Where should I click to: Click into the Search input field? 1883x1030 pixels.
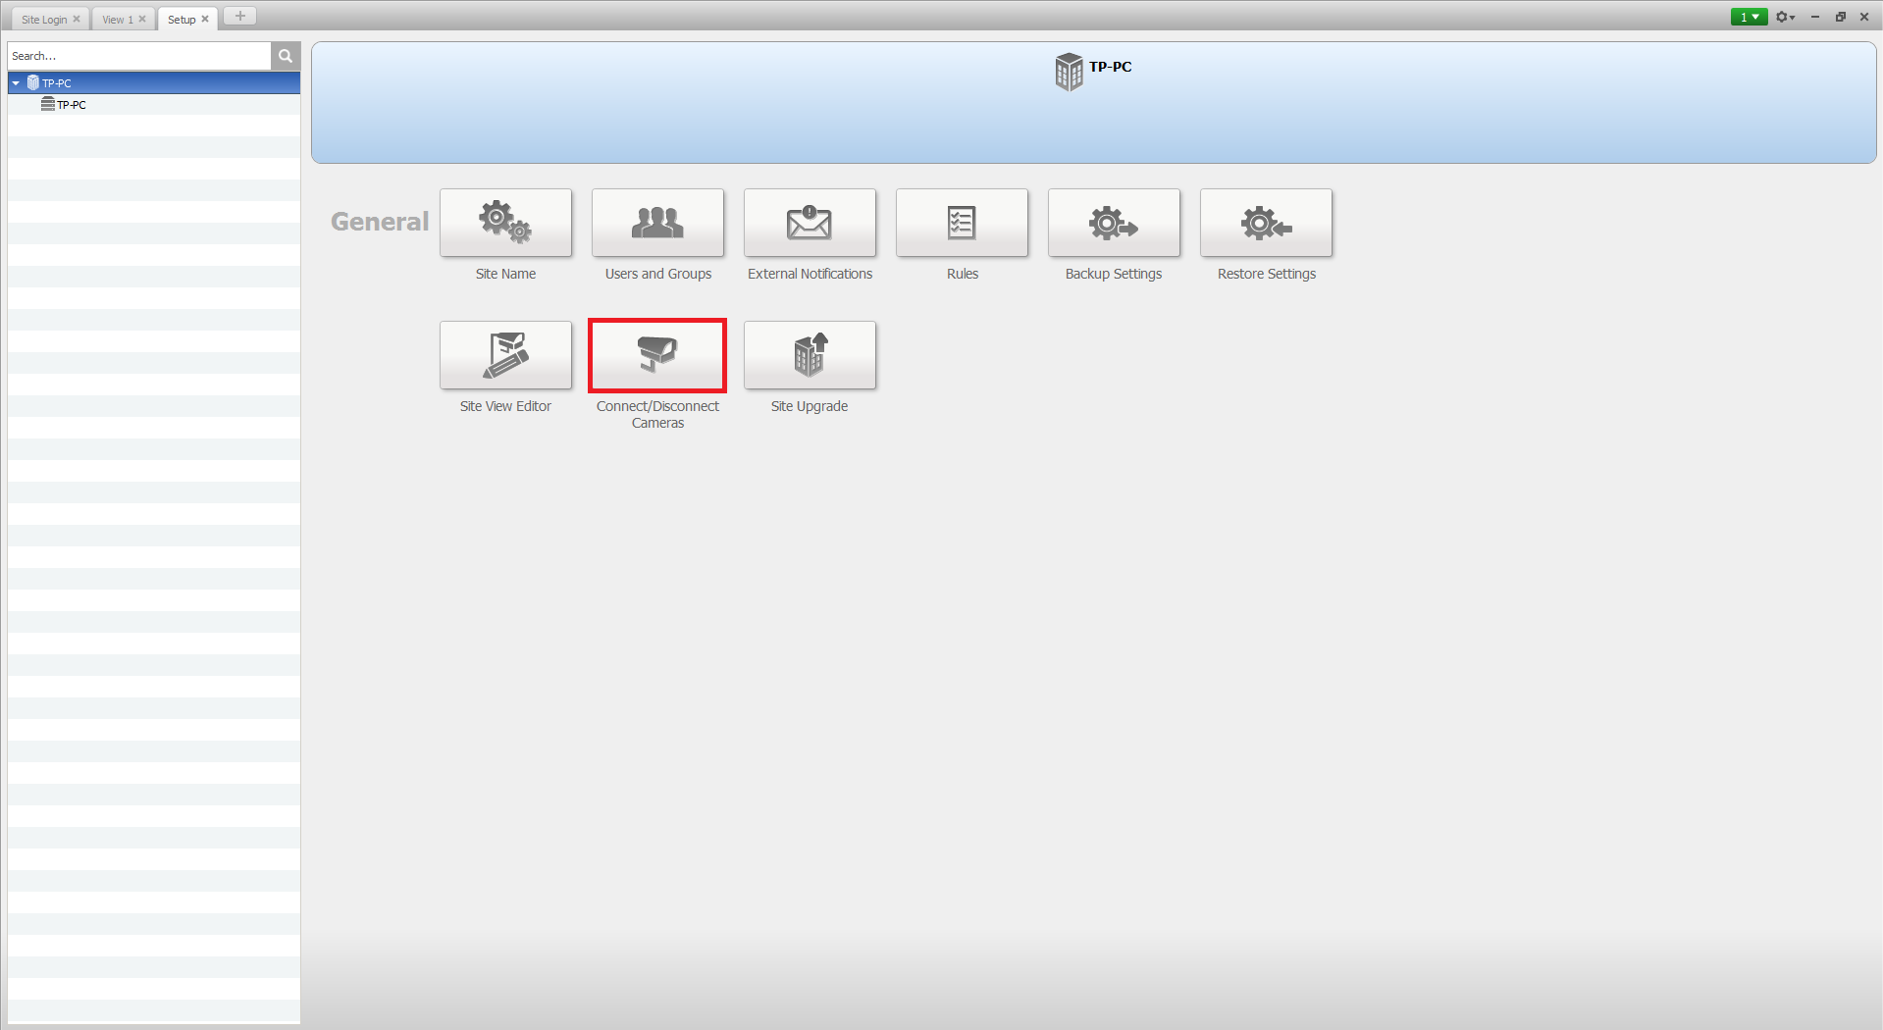(139, 56)
